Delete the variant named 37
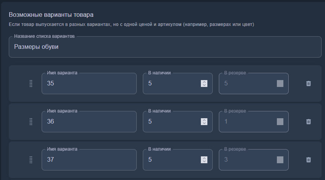This screenshot has width=325, height=180. tap(309, 160)
